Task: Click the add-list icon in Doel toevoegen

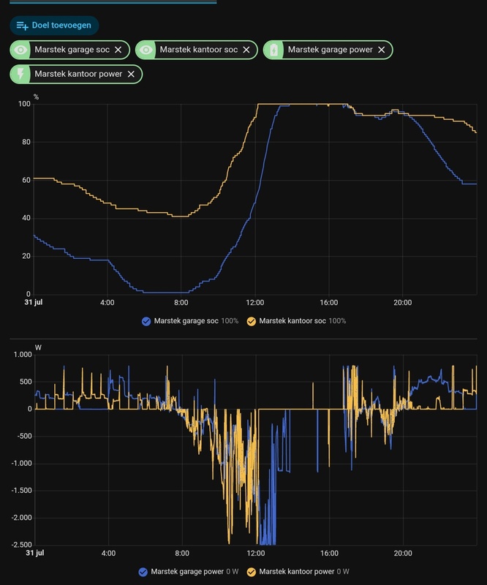Action: [x=22, y=26]
